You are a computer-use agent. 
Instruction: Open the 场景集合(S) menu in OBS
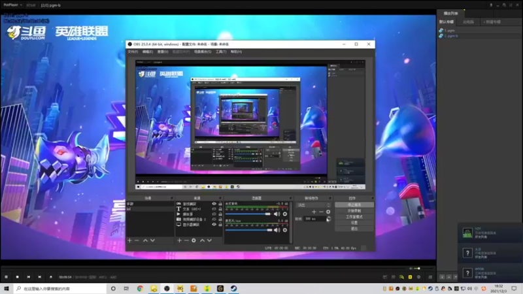tap(203, 52)
